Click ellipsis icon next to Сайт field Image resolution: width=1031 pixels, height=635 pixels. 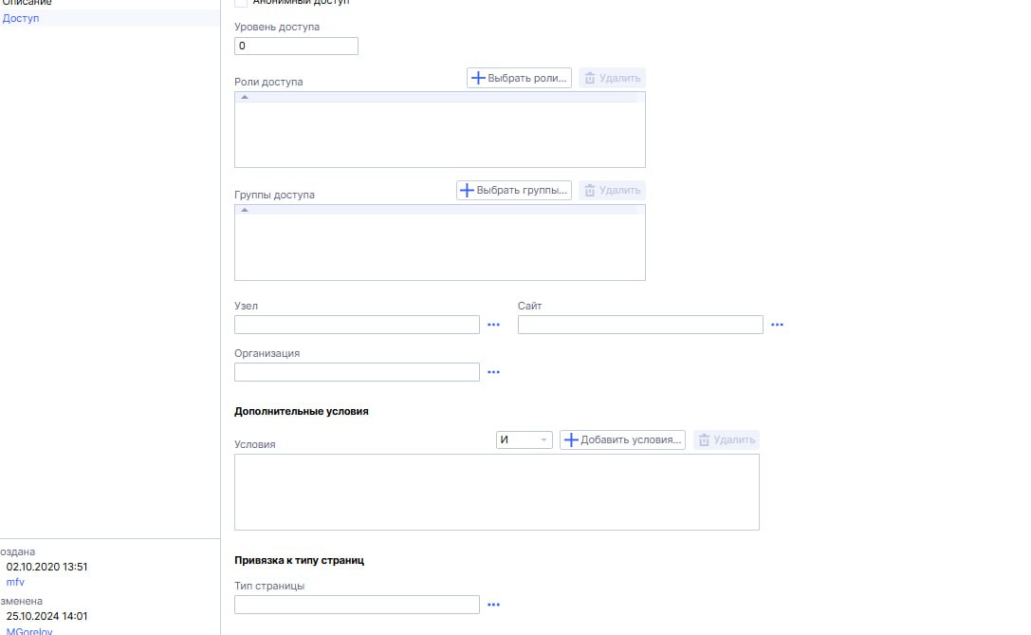(777, 325)
